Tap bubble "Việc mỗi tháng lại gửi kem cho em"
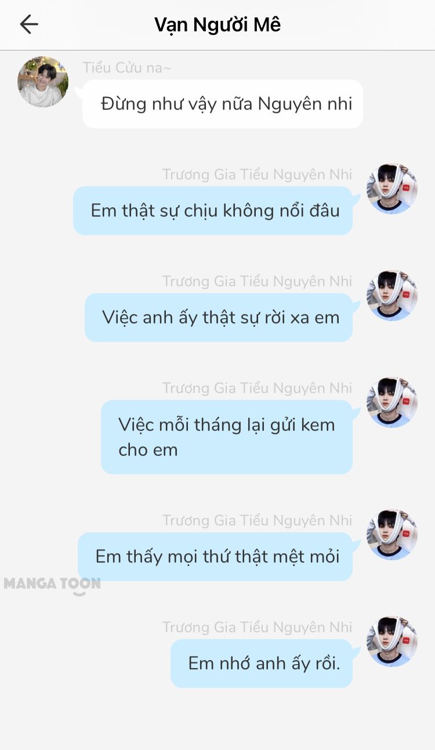Image resolution: width=435 pixels, height=750 pixels. [x=227, y=437]
